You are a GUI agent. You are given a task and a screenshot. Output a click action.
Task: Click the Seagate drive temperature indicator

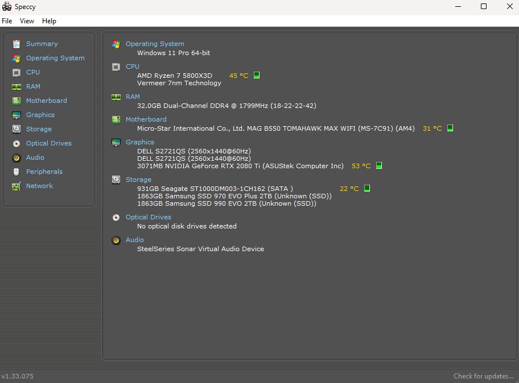367,188
